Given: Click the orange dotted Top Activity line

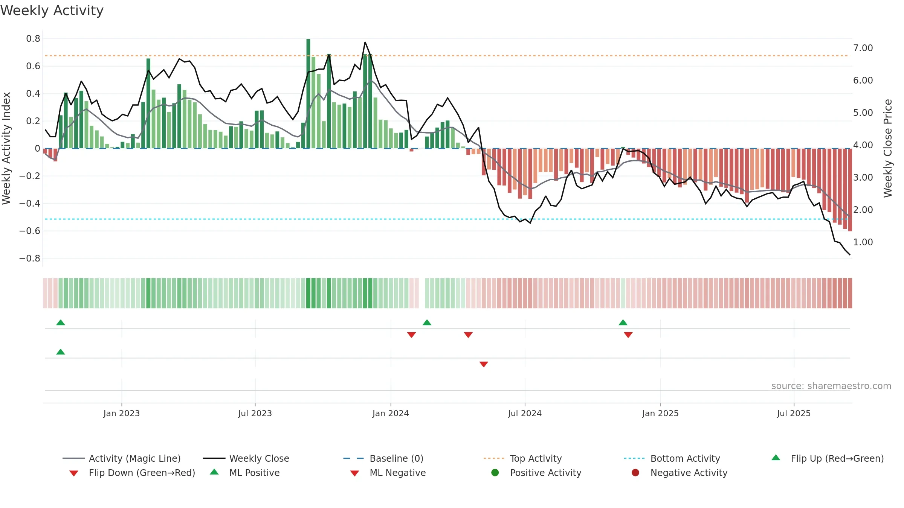Looking at the screenshot, I should [x=447, y=56].
